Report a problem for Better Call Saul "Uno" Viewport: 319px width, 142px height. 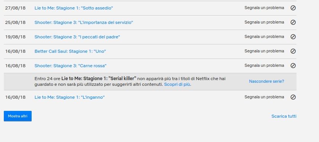point(264,51)
